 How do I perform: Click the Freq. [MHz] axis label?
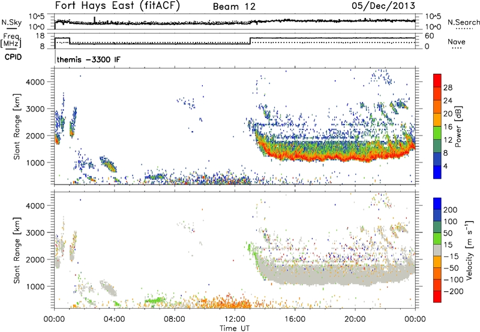click(x=11, y=41)
